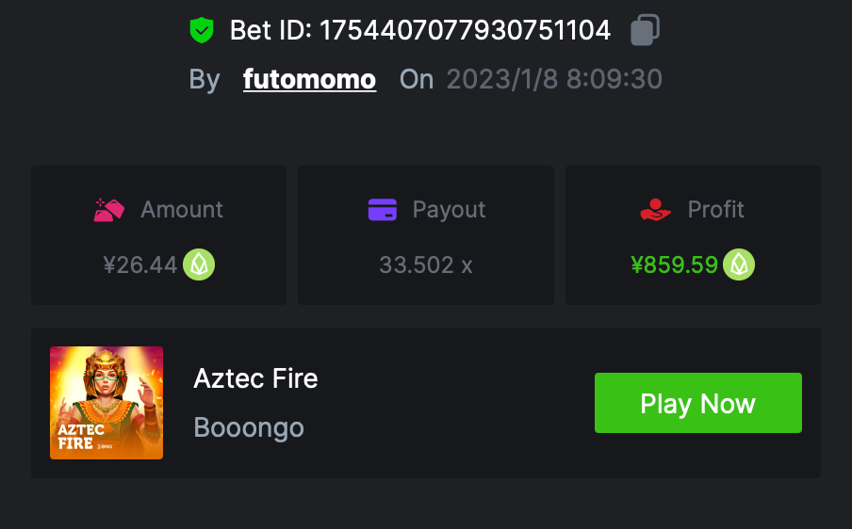The image size is (852, 529).
Task: Click the ¥26.44 amount value
Action: coord(140,265)
